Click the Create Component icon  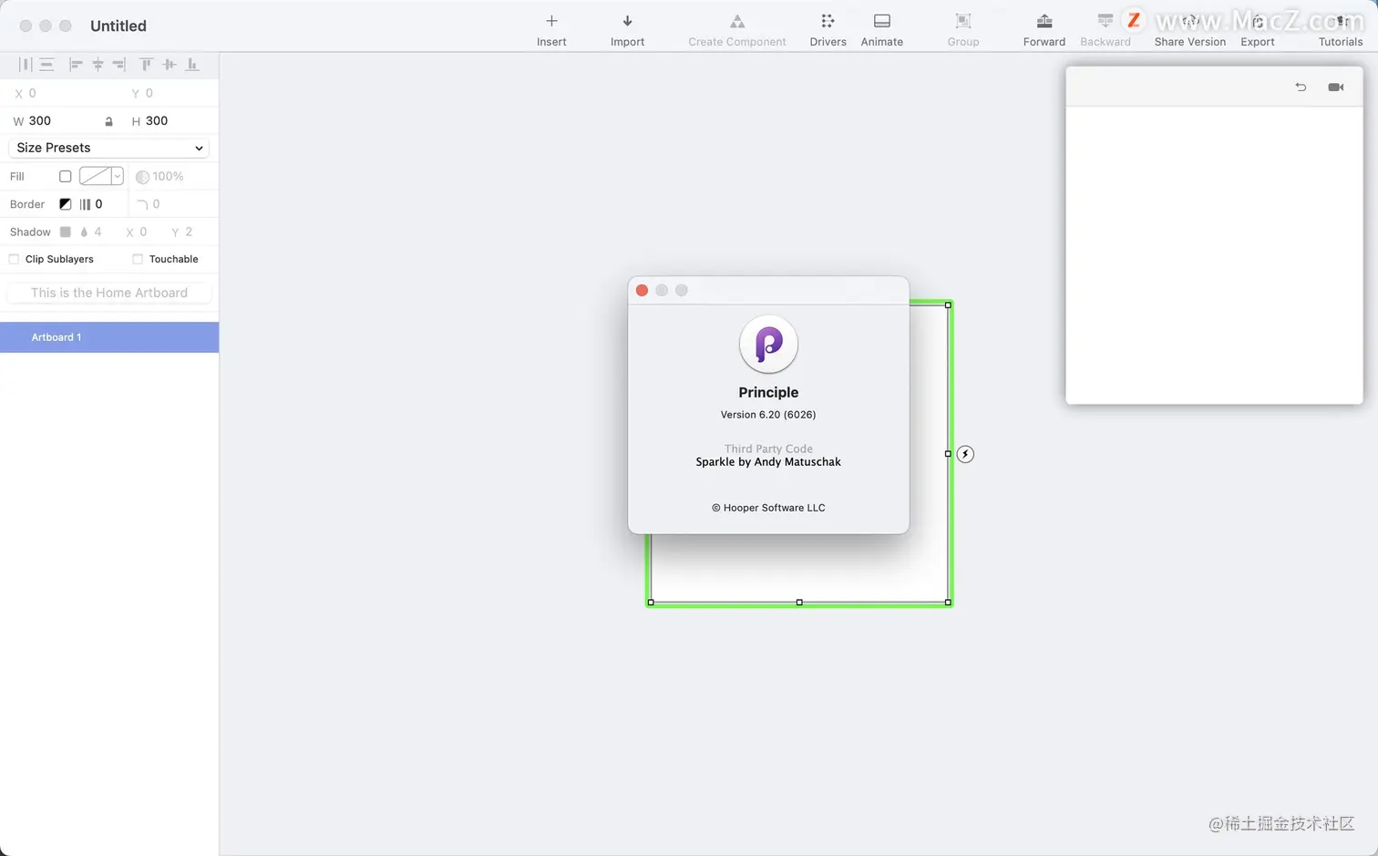737,21
